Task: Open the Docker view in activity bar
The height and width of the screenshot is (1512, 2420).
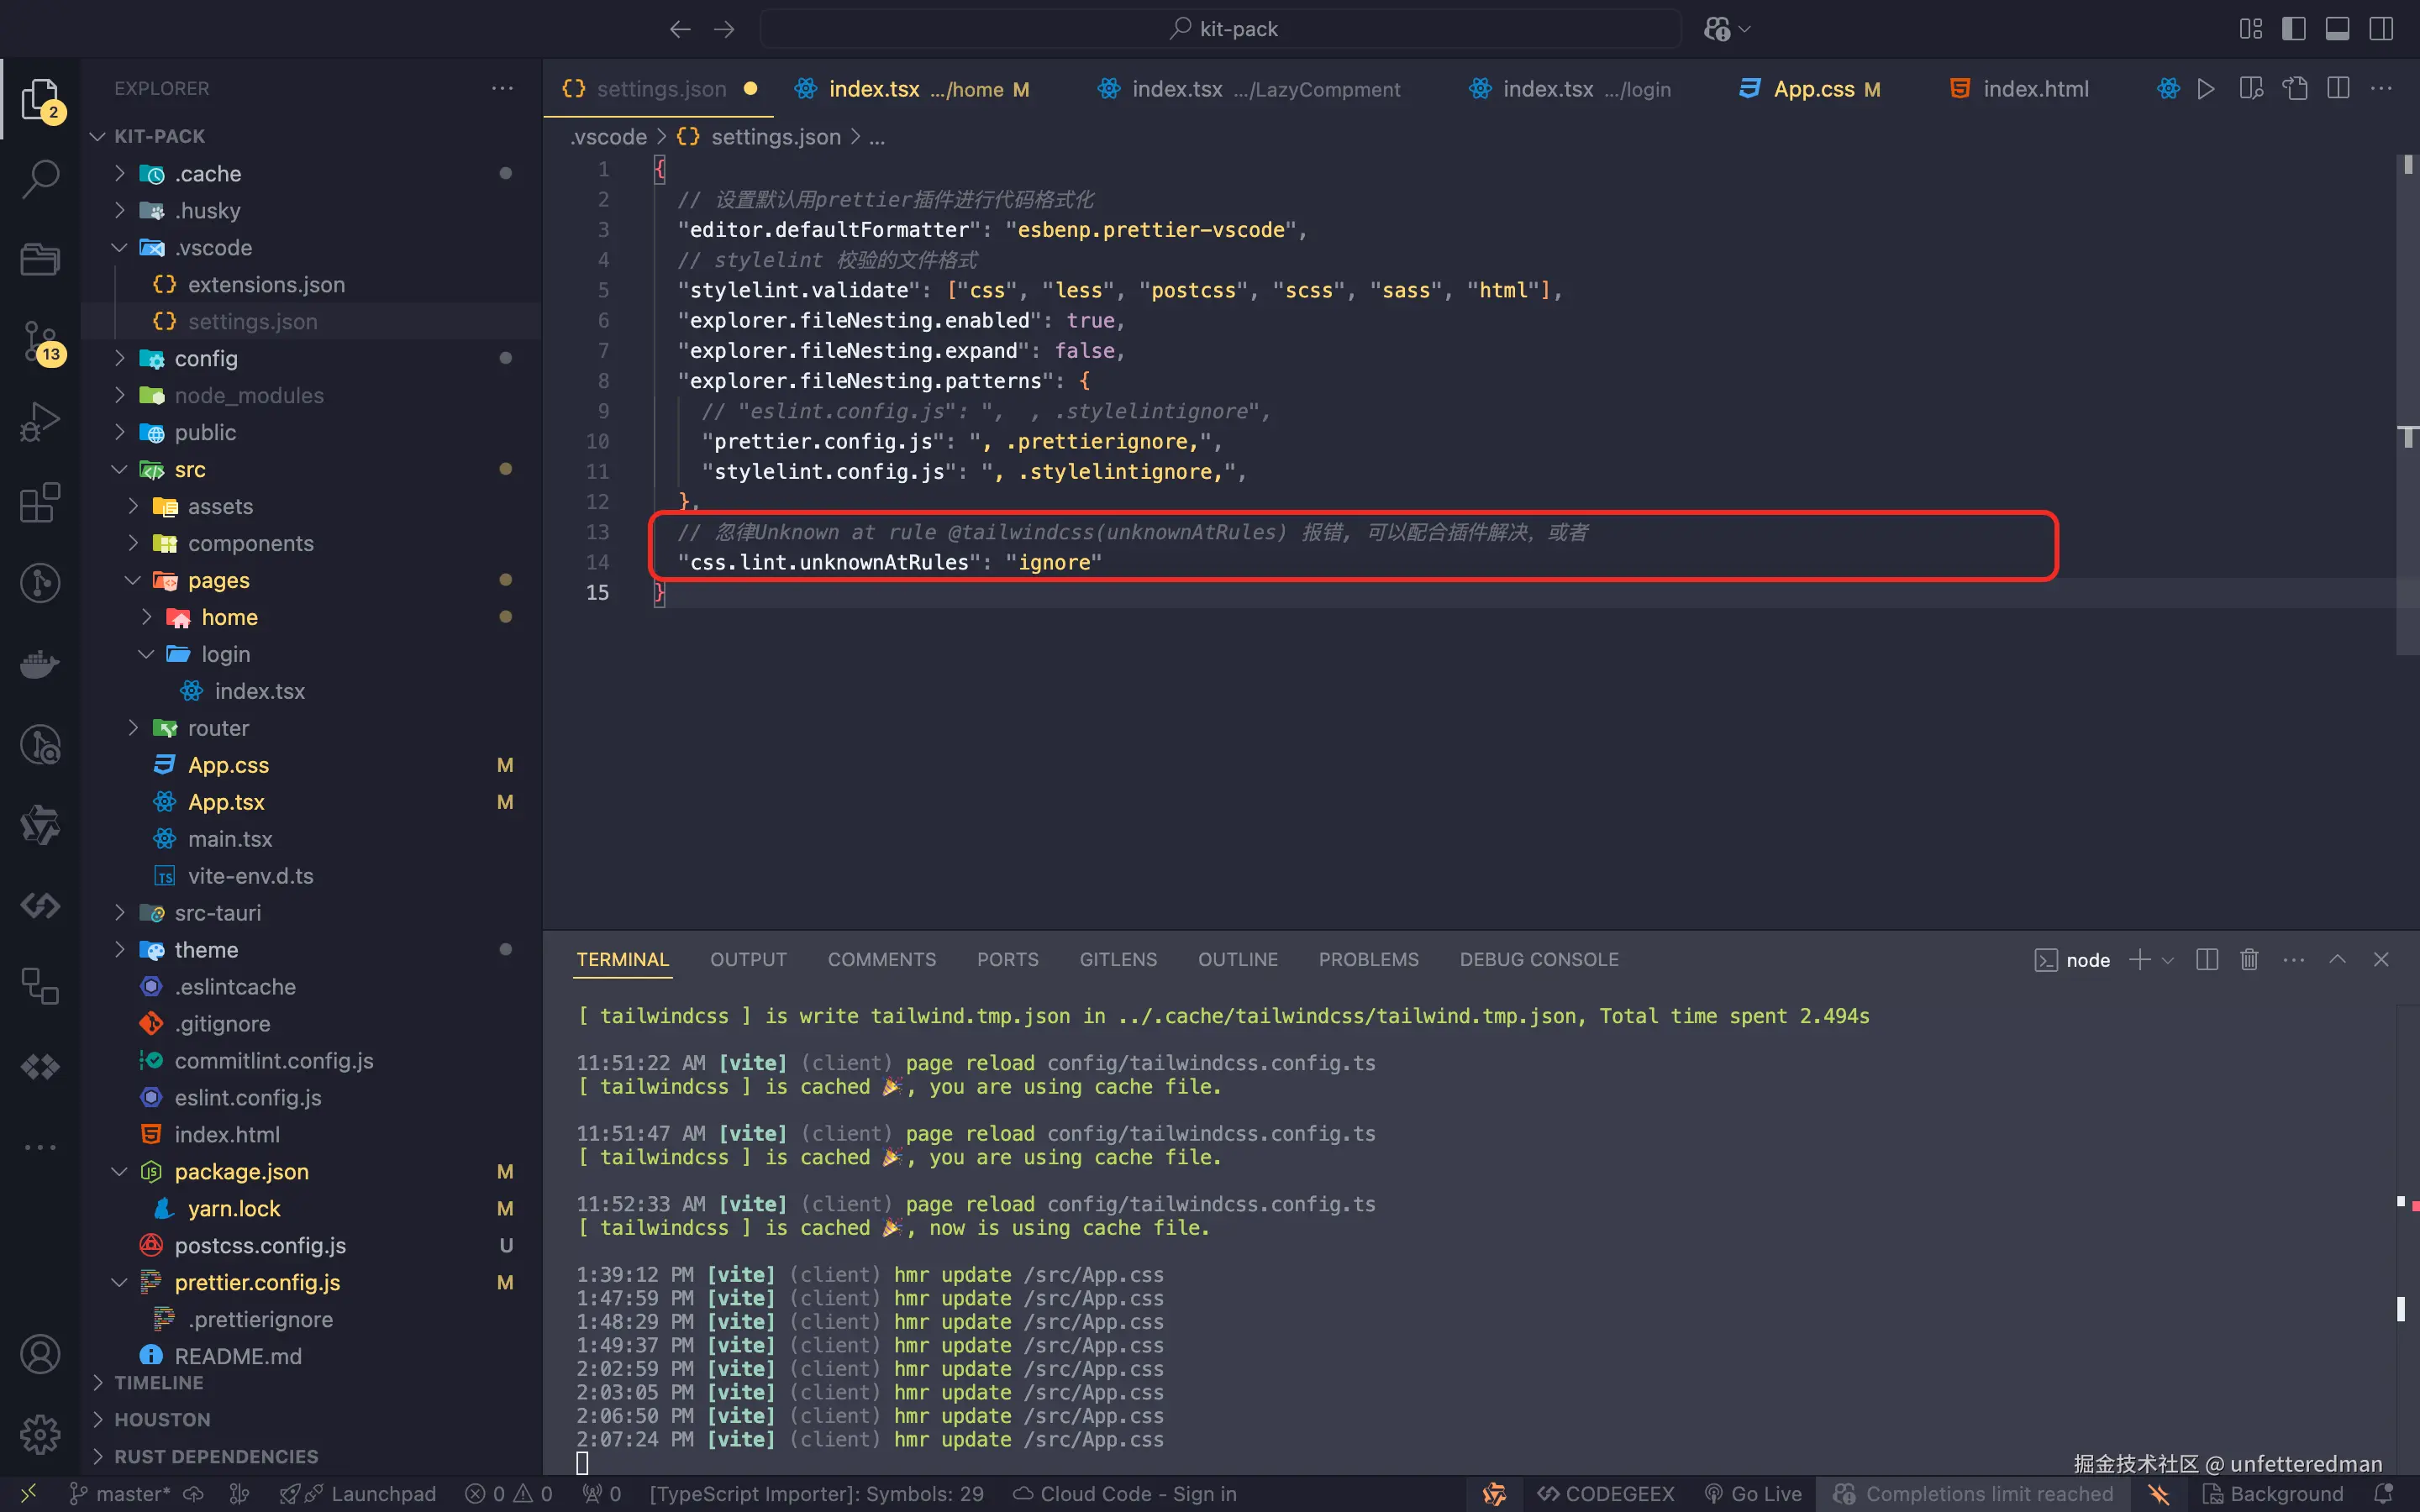Action: (x=40, y=664)
